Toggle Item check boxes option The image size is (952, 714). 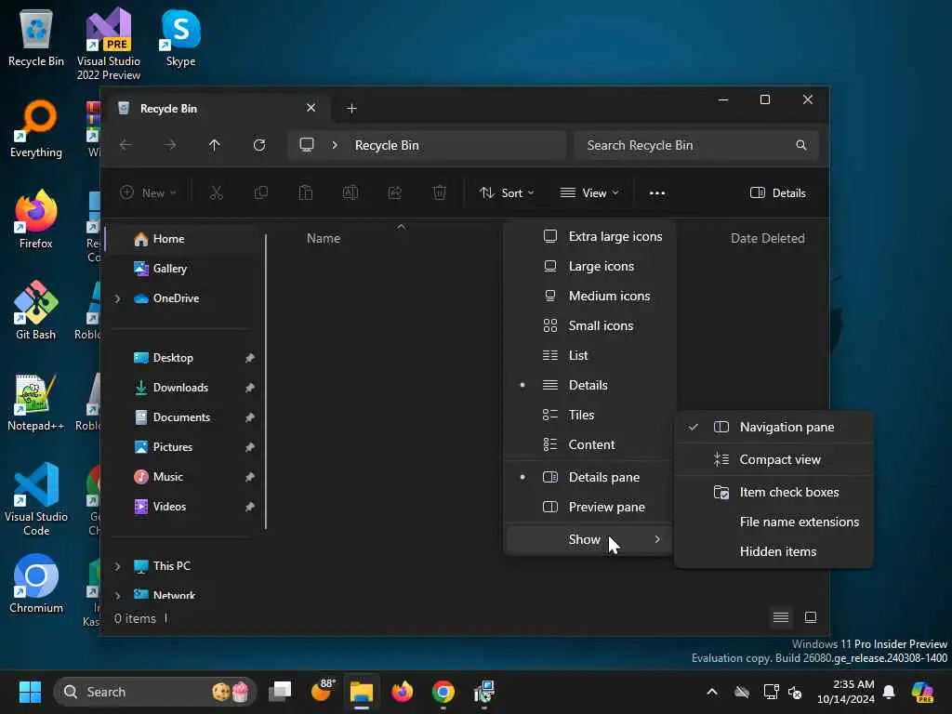pyautogui.click(x=773, y=492)
